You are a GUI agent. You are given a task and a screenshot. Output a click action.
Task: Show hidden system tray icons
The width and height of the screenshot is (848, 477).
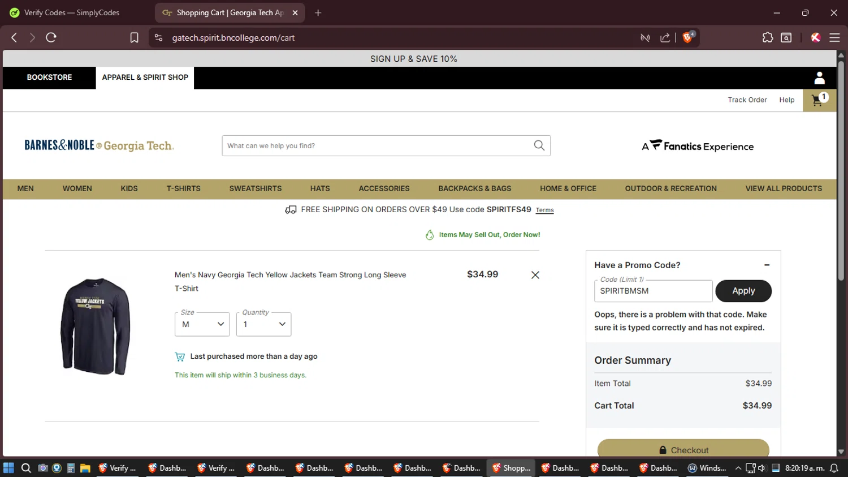(x=738, y=468)
